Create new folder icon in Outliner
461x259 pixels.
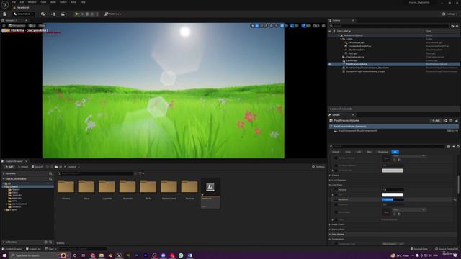tap(452, 26)
